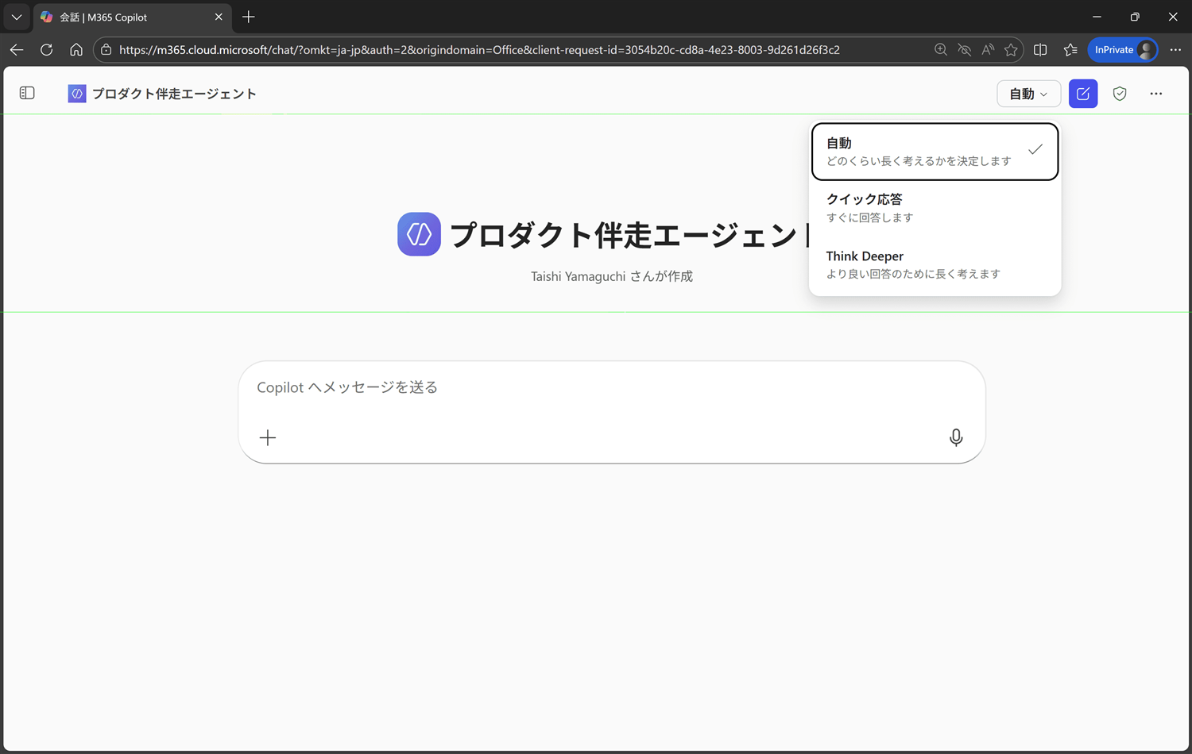
Task: Go back with browser back arrow
Action: 17,49
